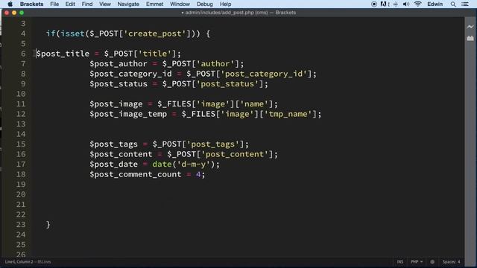Click the $post_title variable
The image size is (477, 268).
(x=63, y=54)
